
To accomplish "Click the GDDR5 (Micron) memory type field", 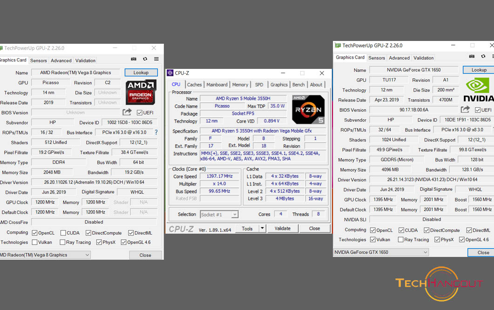I will 397,160.
